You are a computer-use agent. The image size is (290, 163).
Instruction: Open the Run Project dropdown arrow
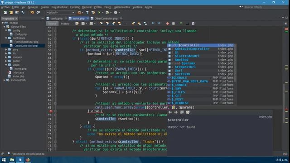pyautogui.click(x=102, y=12)
